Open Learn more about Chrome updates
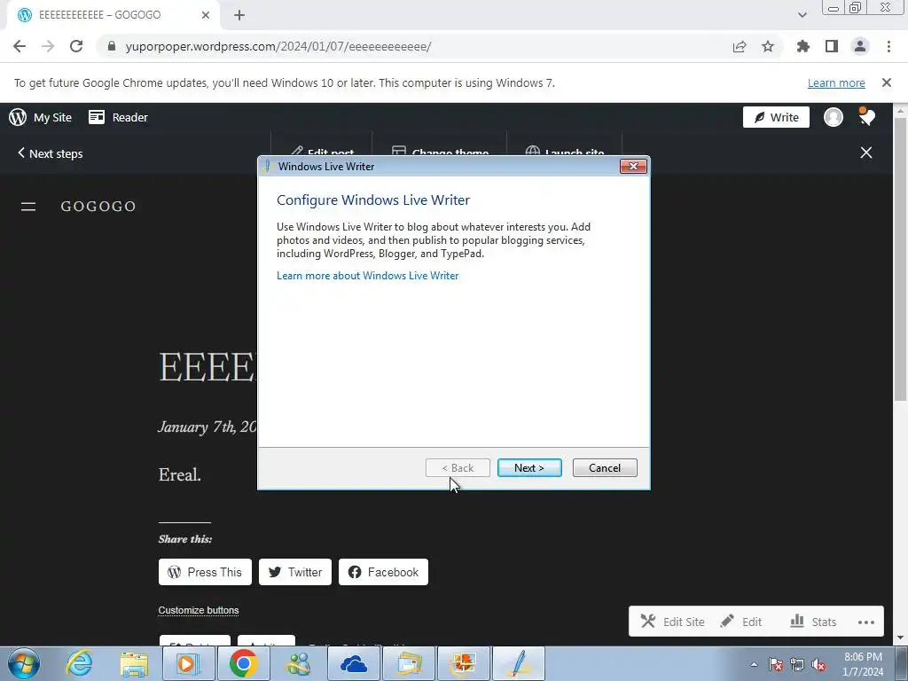This screenshot has height=681, width=908. pos(836,82)
